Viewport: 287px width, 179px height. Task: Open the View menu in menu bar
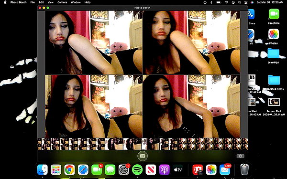[51, 2]
